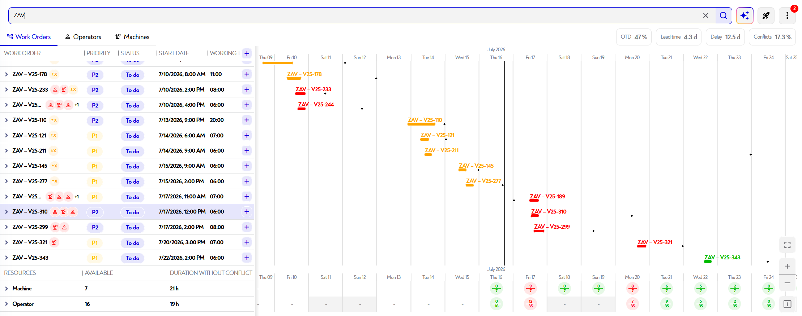Click plus button on ZAV – V25-277 row
This screenshot has height=316, width=802.
(247, 181)
